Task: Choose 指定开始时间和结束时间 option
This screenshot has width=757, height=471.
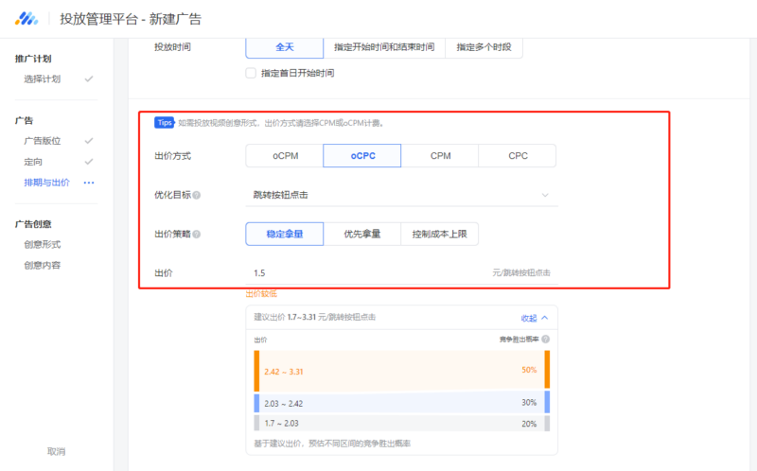Action: (x=384, y=46)
